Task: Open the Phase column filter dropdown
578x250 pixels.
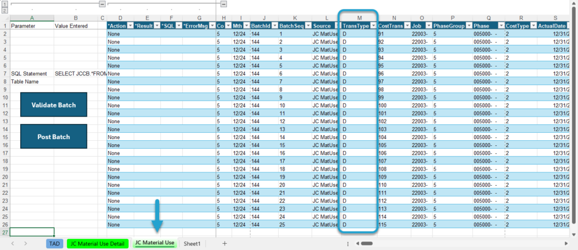Action: (501, 26)
